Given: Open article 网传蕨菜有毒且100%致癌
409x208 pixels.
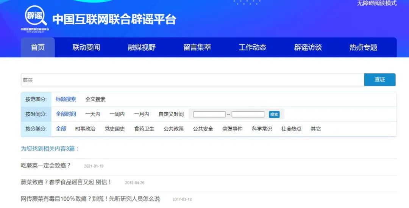Looking at the screenshot, I should [90, 199].
